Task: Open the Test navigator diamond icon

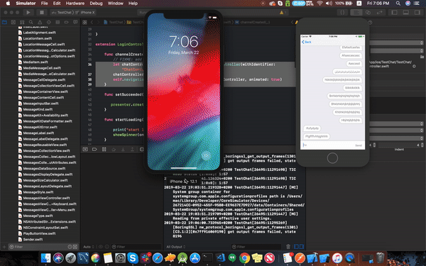Action: click(48, 22)
